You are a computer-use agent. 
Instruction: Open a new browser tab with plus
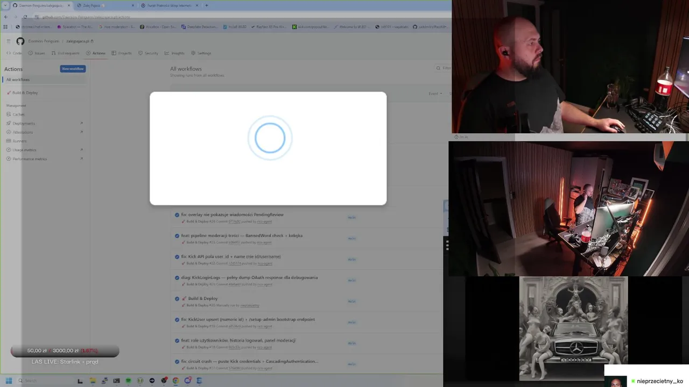click(207, 5)
